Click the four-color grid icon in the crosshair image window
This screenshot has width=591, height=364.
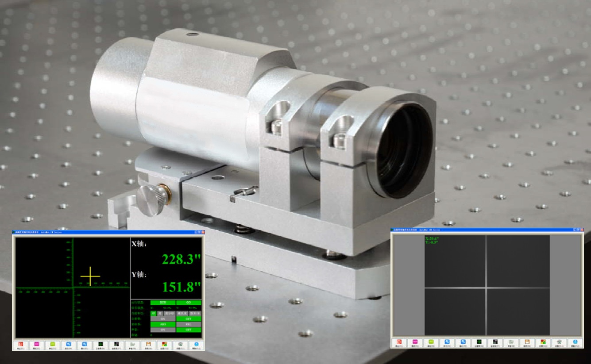[x=543, y=342]
